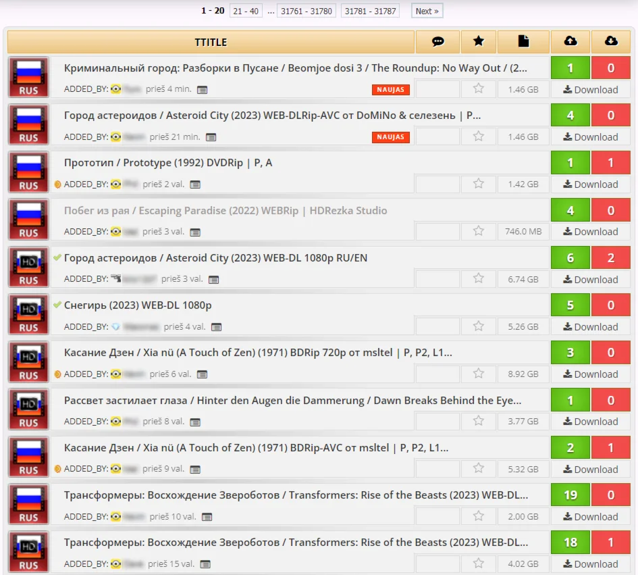
Task: Open Побег из рая / Escaping Paradise title
Action: point(225,211)
